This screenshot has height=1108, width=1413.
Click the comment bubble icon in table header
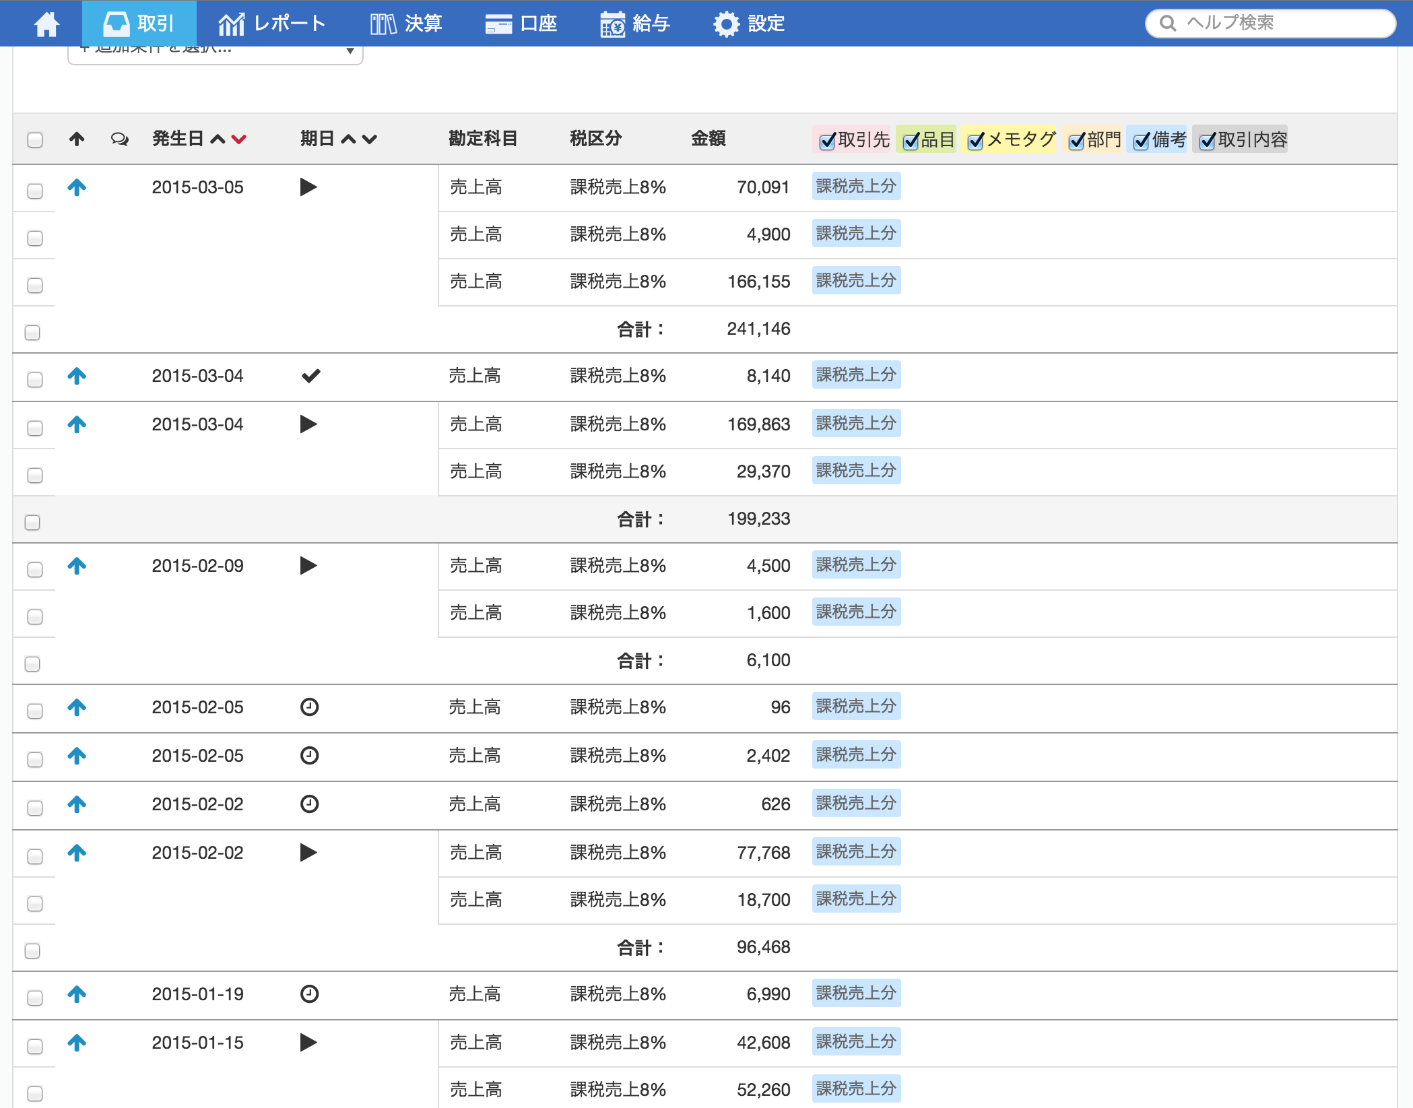[119, 139]
